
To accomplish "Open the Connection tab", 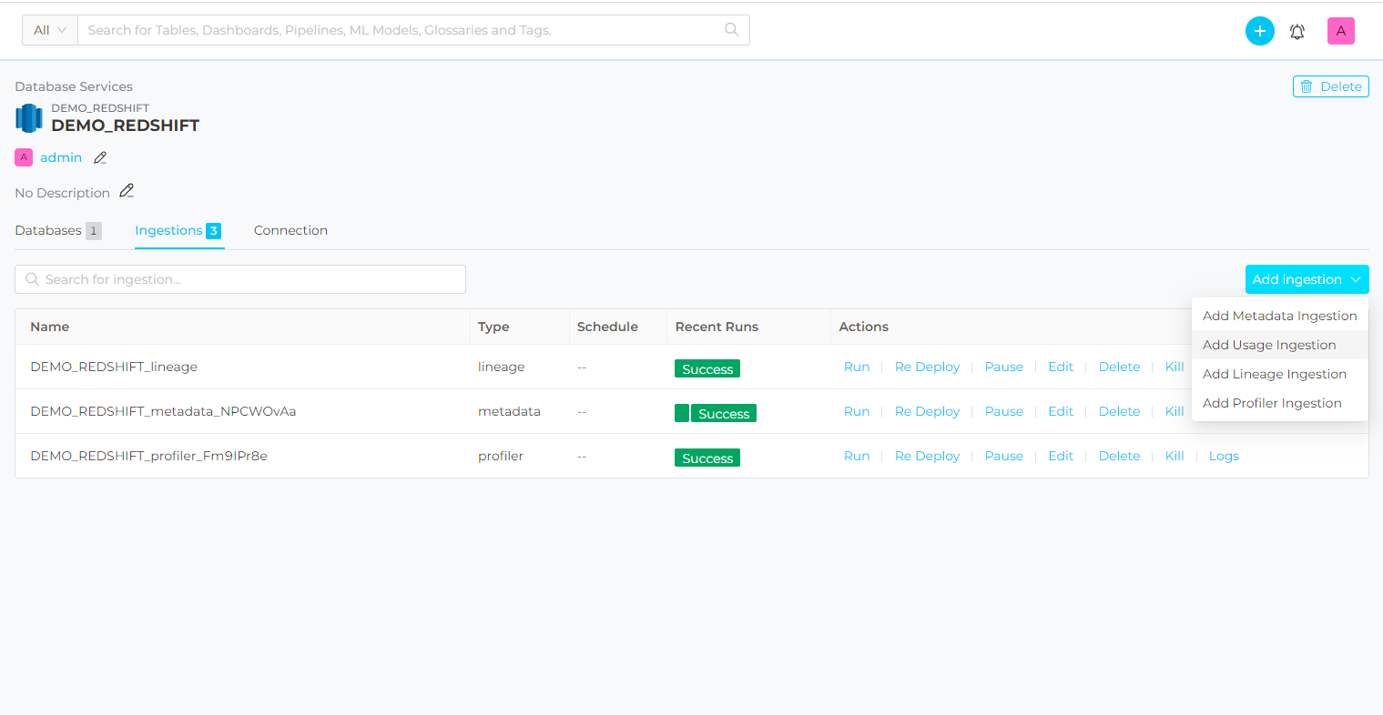I will click(x=290, y=230).
